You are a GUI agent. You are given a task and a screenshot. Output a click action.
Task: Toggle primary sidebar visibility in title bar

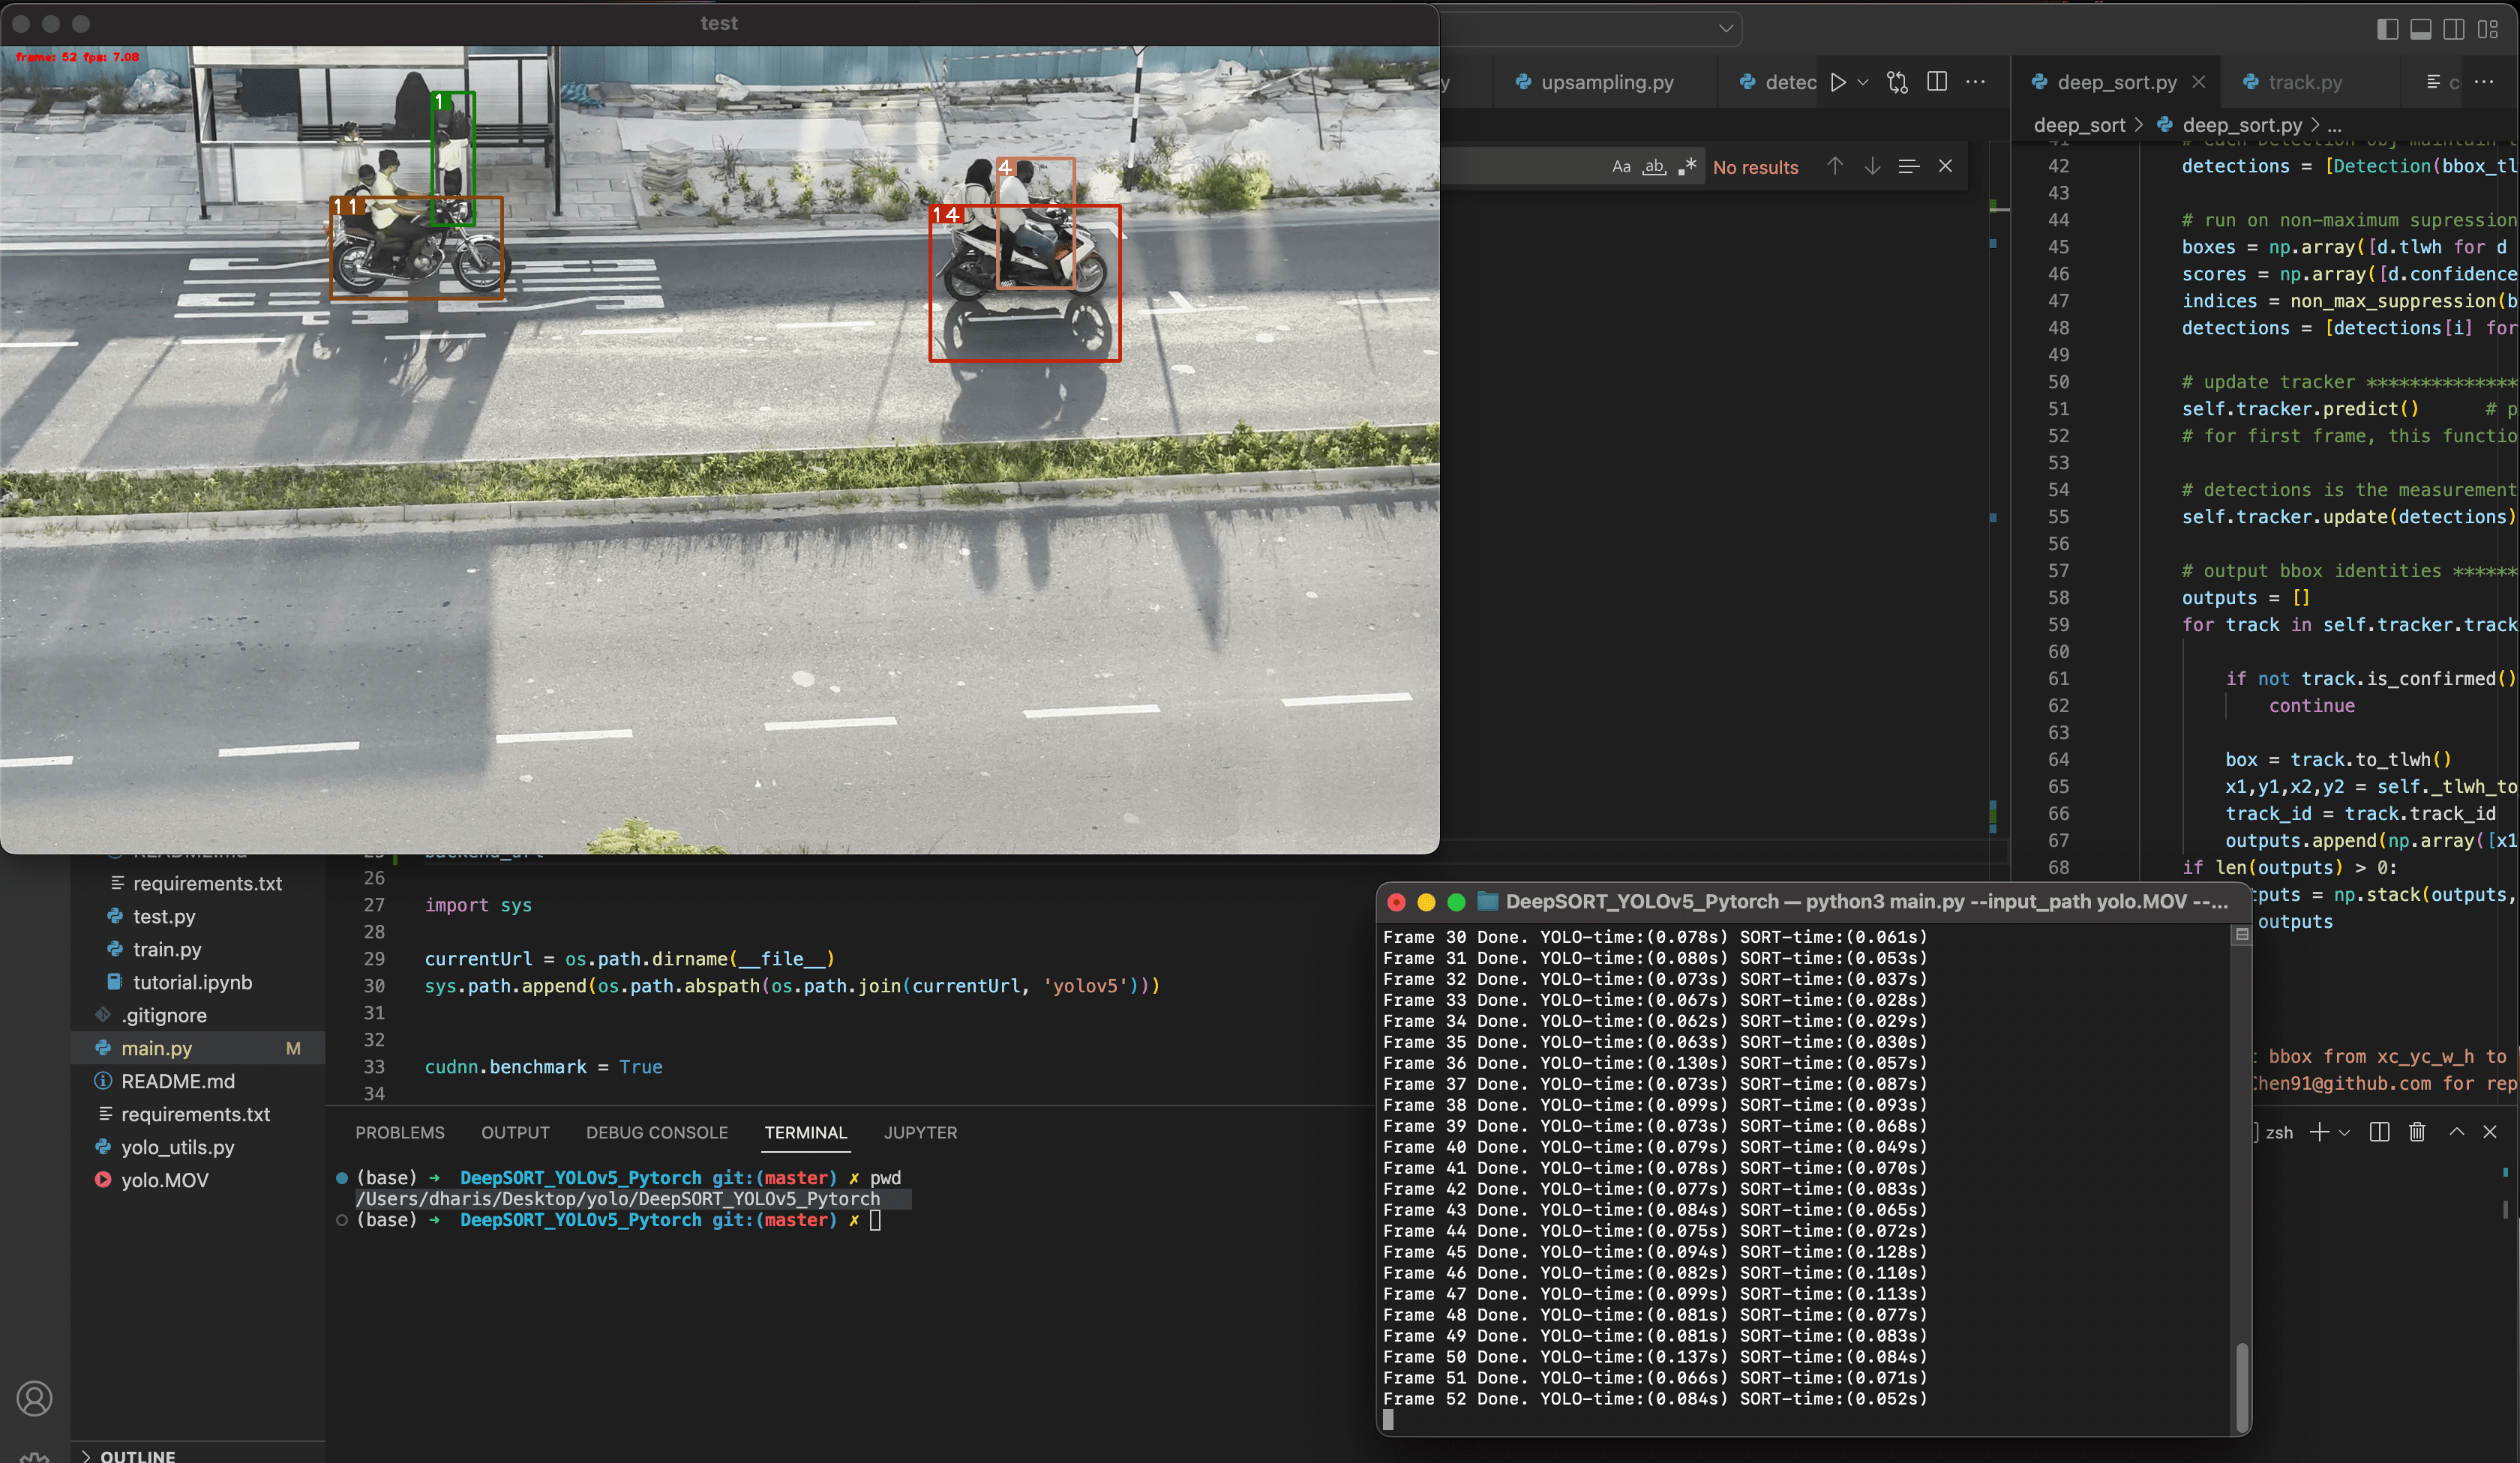(2387, 29)
